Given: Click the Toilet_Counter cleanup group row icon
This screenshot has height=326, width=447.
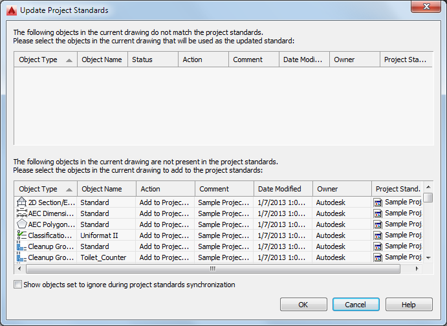Looking at the screenshot, I should (21, 257).
